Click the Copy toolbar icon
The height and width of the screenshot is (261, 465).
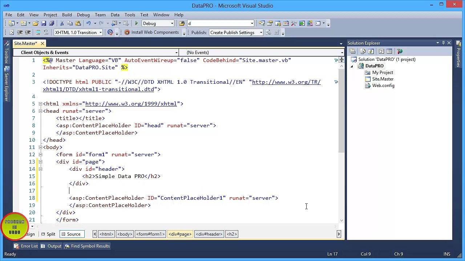click(70, 23)
